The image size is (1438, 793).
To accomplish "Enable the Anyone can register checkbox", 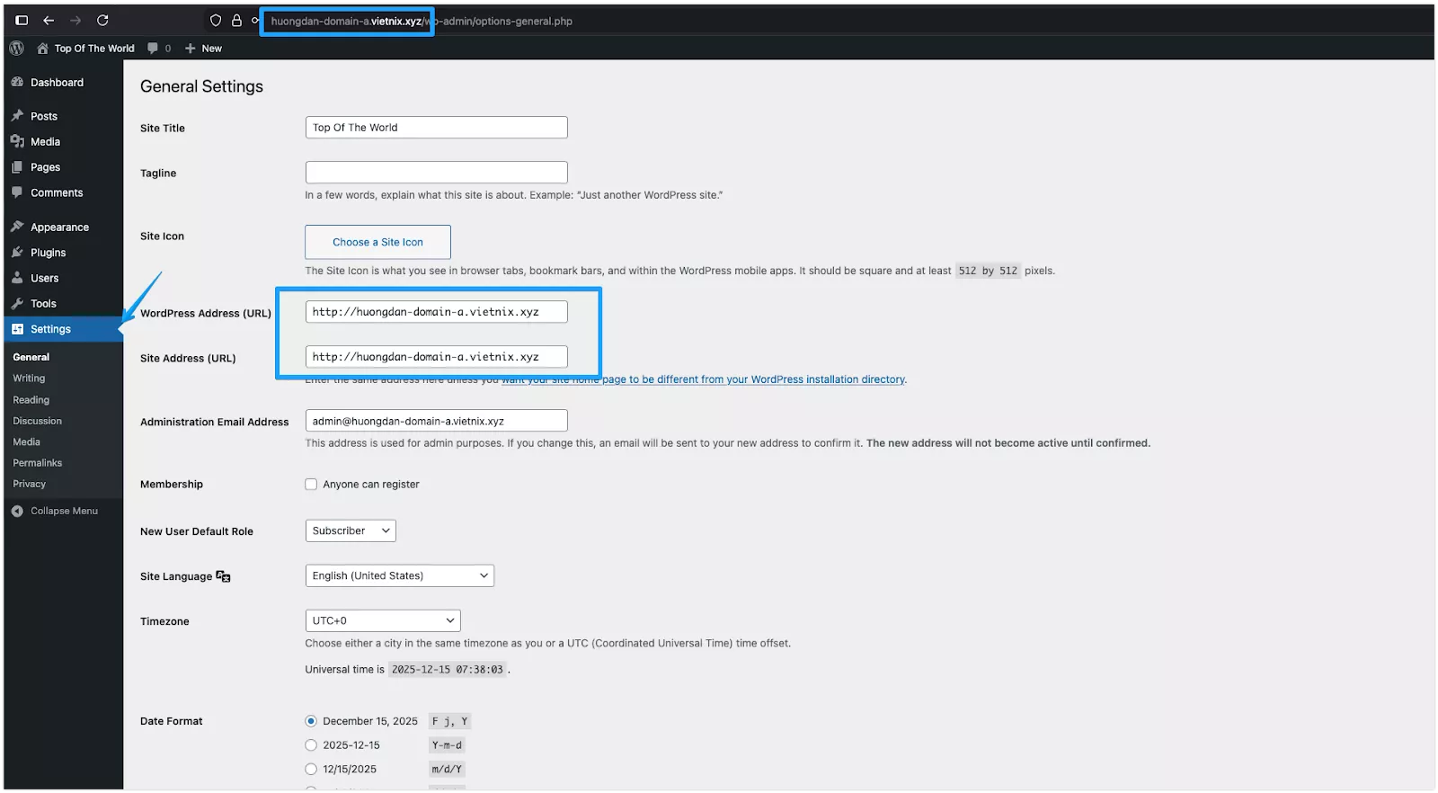I will click(311, 485).
